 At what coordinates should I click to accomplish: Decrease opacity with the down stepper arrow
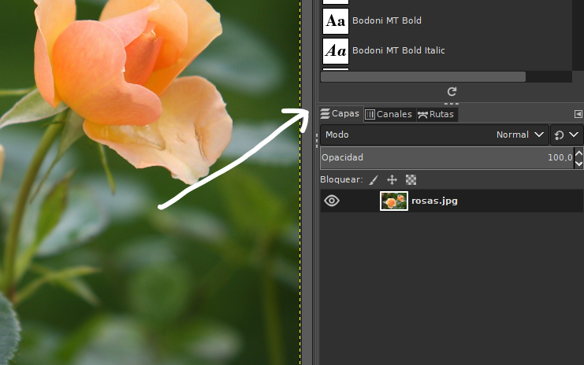coord(579,163)
